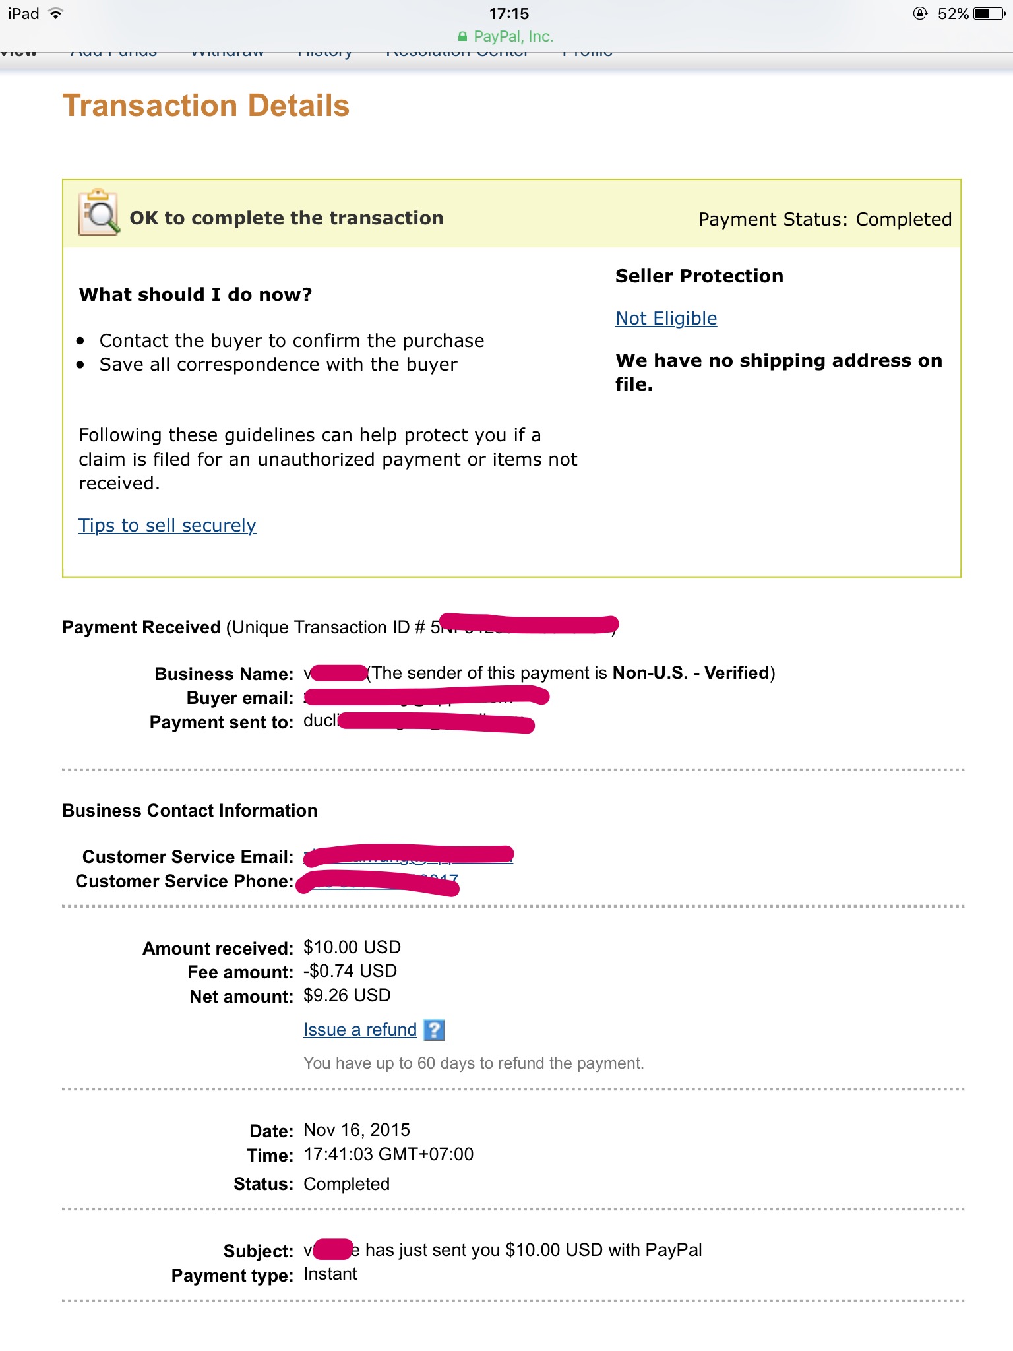The width and height of the screenshot is (1013, 1351).
Task: Click the Transaction Details heading
Action: (206, 106)
